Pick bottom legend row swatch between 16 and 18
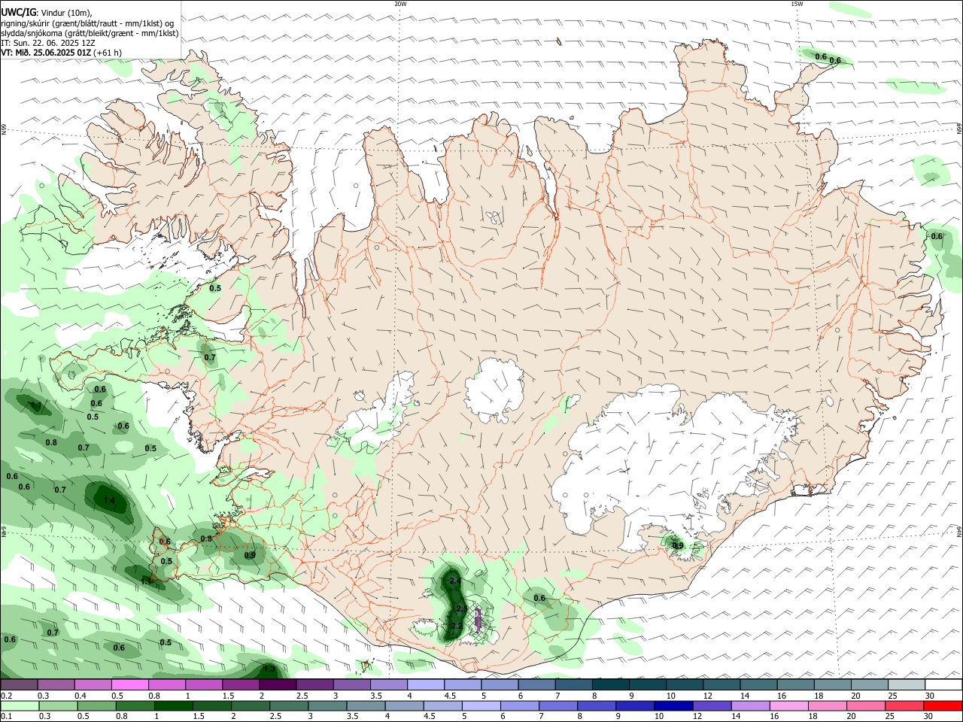Image resolution: width=963 pixels, height=722 pixels. pos(788,706)
